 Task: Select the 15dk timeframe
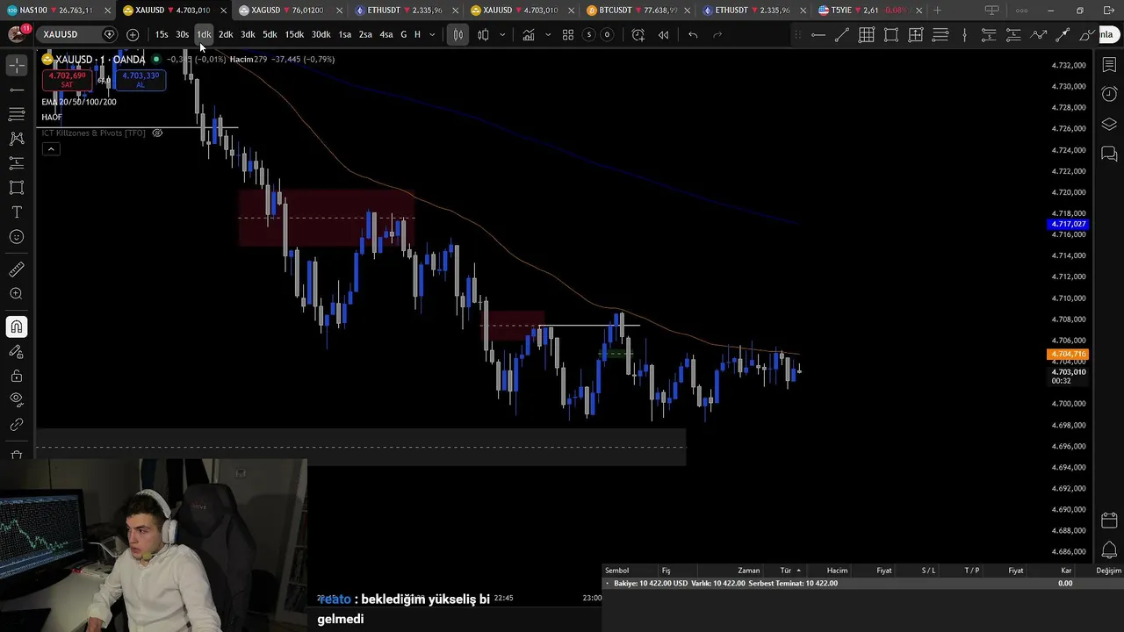[294, 34]
